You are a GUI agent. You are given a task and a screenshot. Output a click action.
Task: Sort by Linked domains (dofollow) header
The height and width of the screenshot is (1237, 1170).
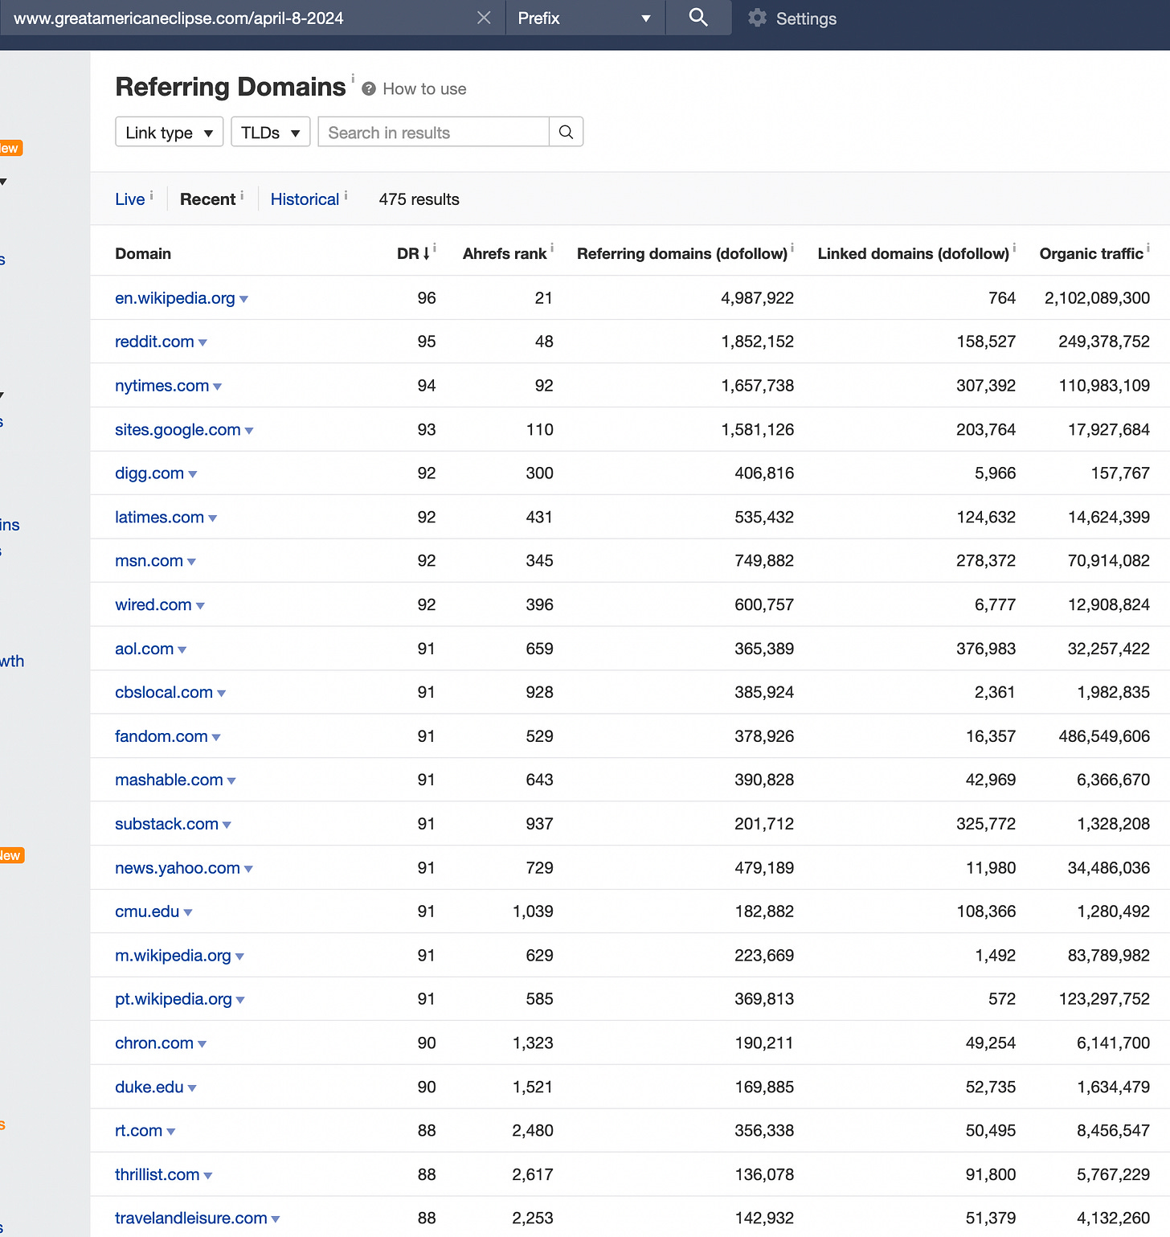pyautogui.click(x=913, y=254)
